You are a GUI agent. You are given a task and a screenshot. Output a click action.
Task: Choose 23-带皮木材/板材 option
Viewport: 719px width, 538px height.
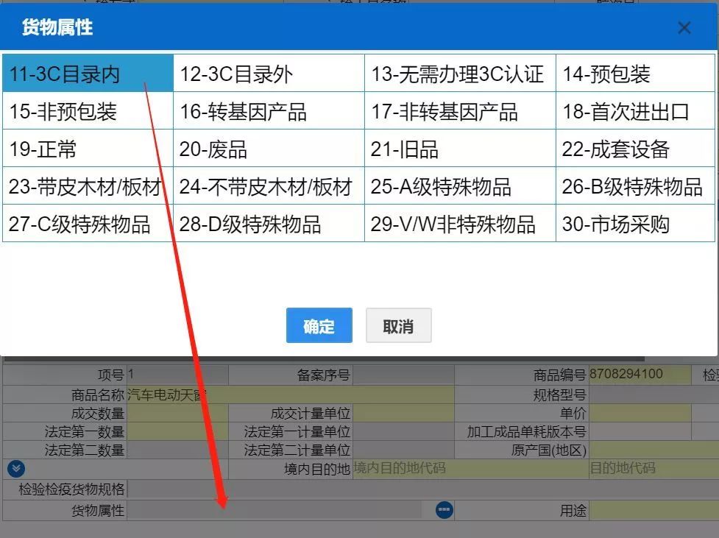point(87,185)
